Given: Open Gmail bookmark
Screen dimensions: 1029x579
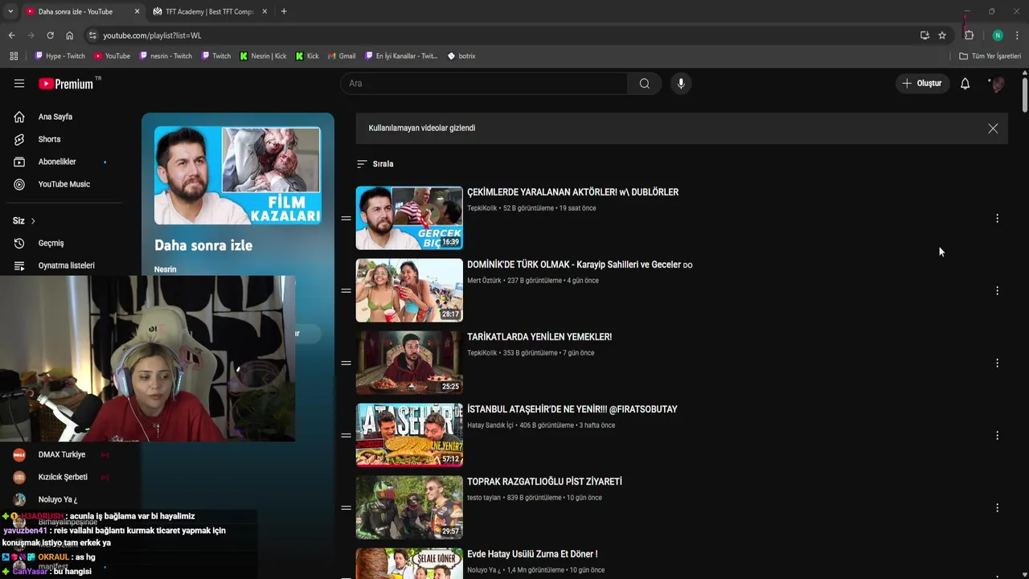Looking at the screenshot, I should pos(342,56).
